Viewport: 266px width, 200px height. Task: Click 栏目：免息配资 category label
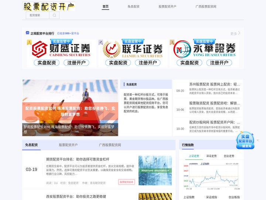[69, 183]
